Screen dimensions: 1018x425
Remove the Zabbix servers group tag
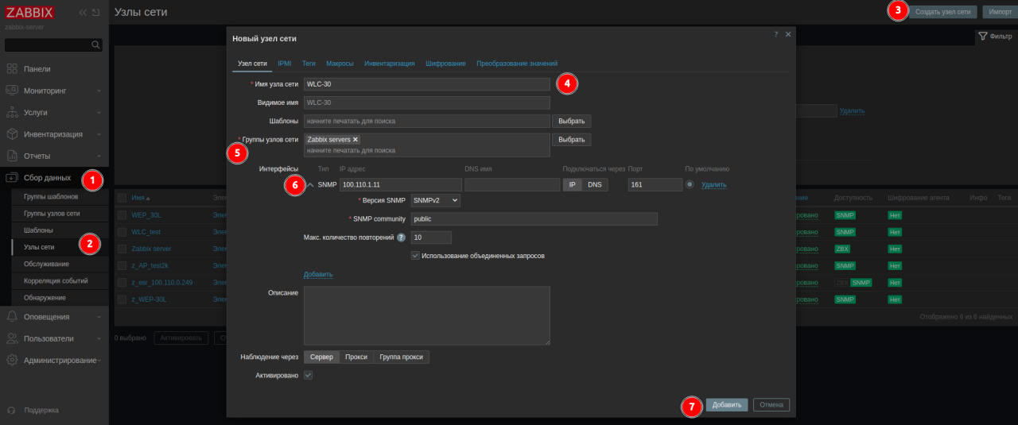pyautogui.click(x=356, y=140)
